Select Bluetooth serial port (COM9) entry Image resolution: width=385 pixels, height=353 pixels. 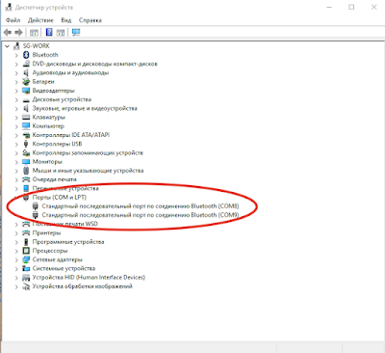point(141,215)
